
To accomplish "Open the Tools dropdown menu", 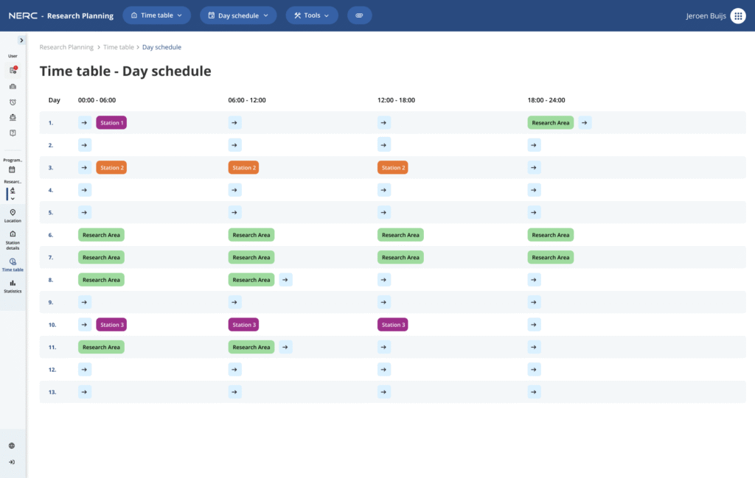I will click(x=311, y=15).
